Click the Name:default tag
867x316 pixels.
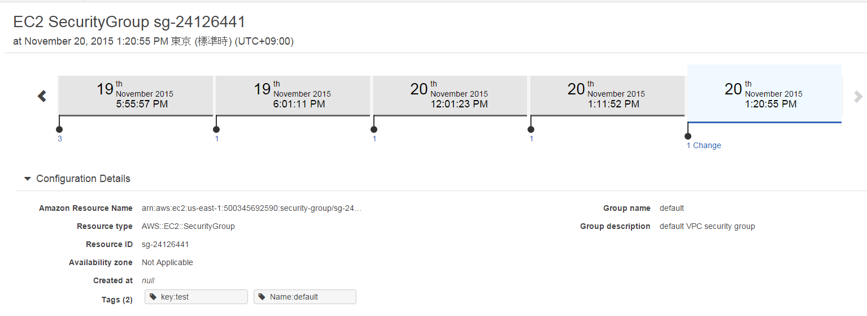[x=305, y=297]
